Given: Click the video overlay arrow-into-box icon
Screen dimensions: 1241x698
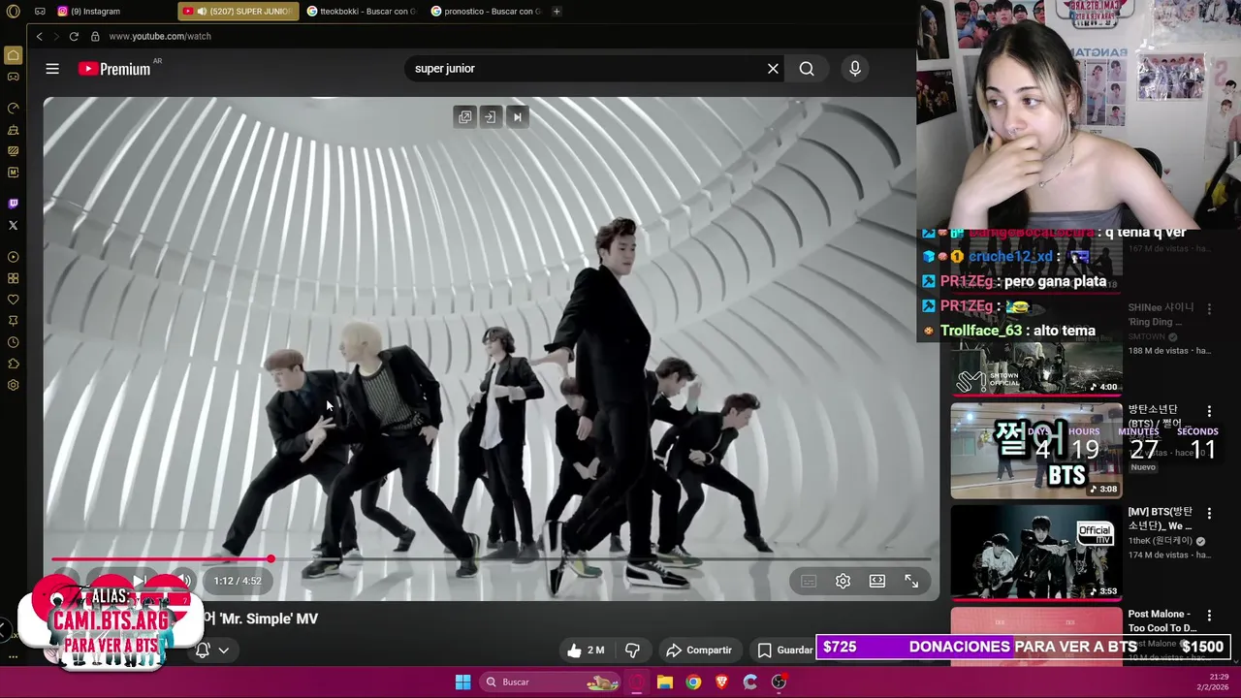Looking at the screenshot, I should pyautogui.click(x=491, y=117).
